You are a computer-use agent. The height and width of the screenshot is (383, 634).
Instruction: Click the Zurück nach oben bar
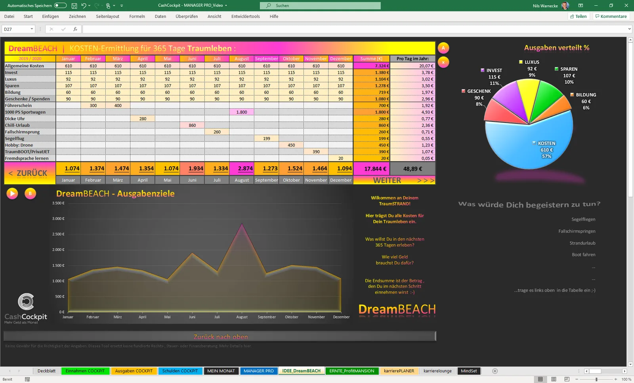click(x=220, y=337)
